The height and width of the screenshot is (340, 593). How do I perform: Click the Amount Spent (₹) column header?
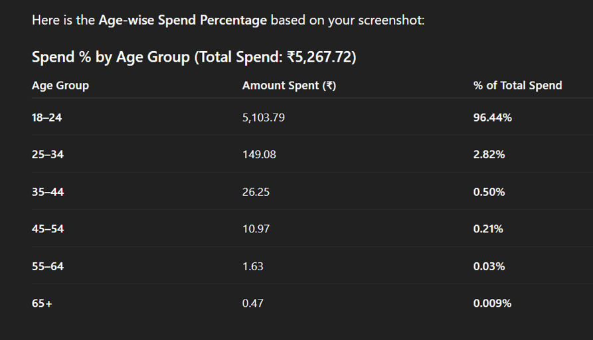[x=289, y=86]
